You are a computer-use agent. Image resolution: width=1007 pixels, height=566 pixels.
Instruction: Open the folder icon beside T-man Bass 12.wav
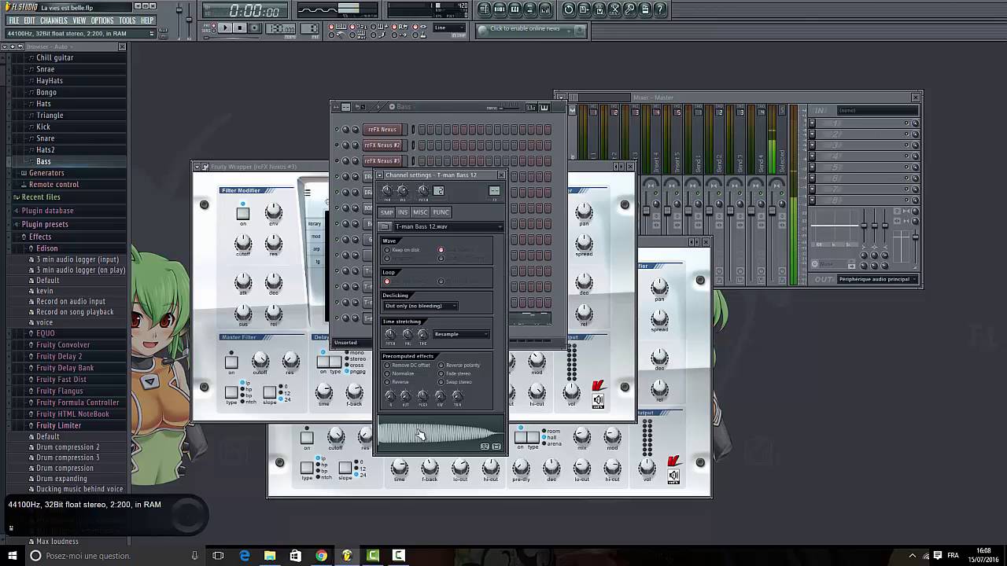coord(385,226)
